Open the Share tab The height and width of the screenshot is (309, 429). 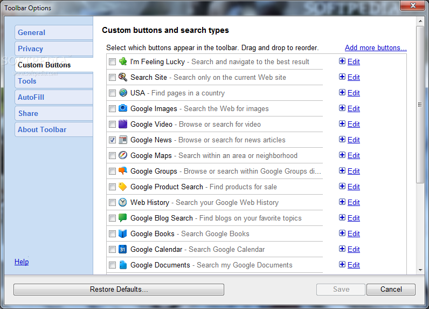point(54,113)
